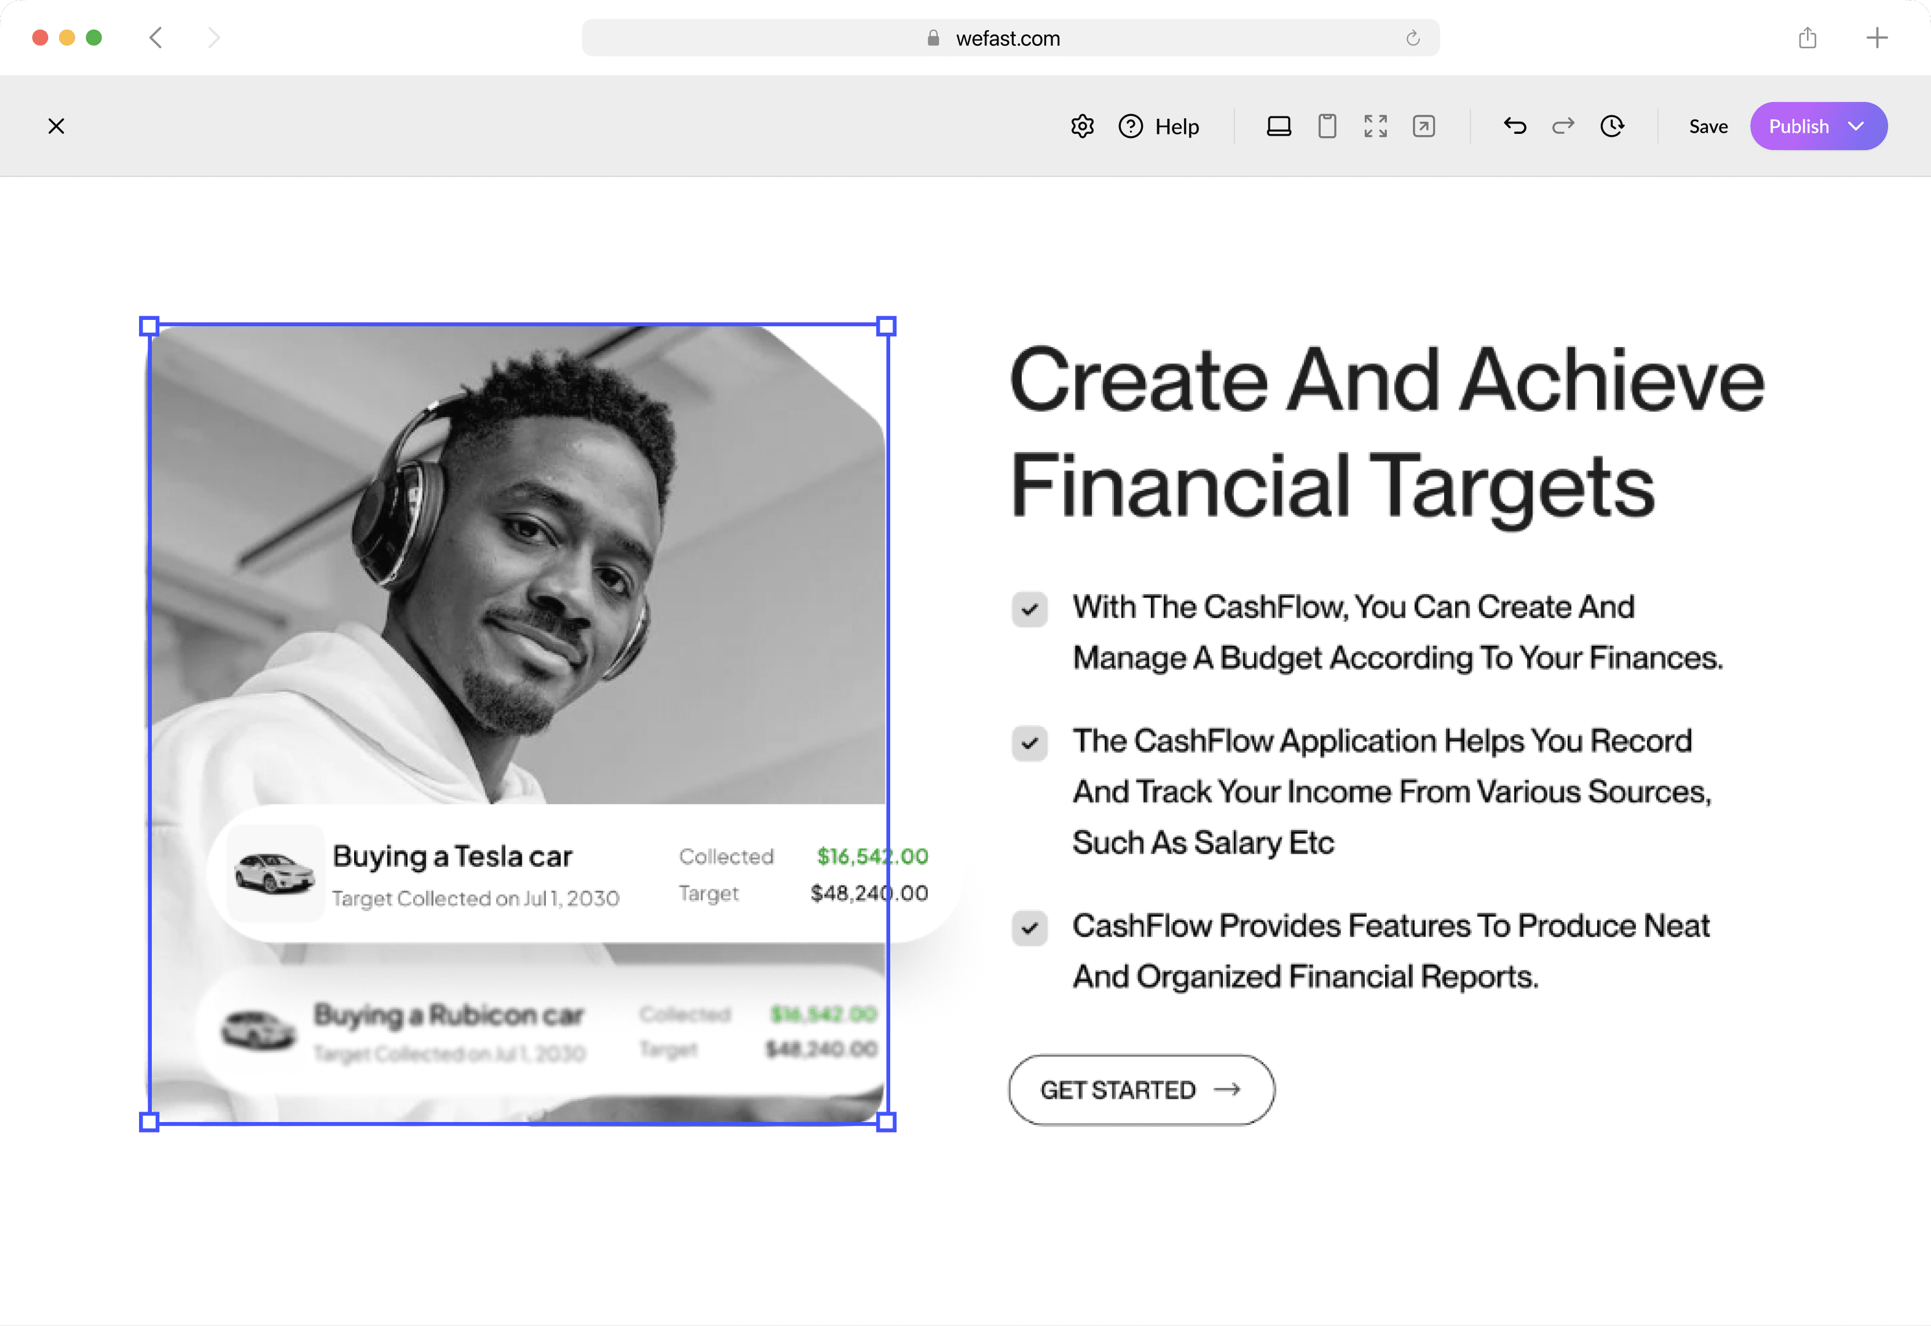This screenshot has width=1931, height=1326.
Task: Open the settings gear icon
Action: tap(1082, 126)
